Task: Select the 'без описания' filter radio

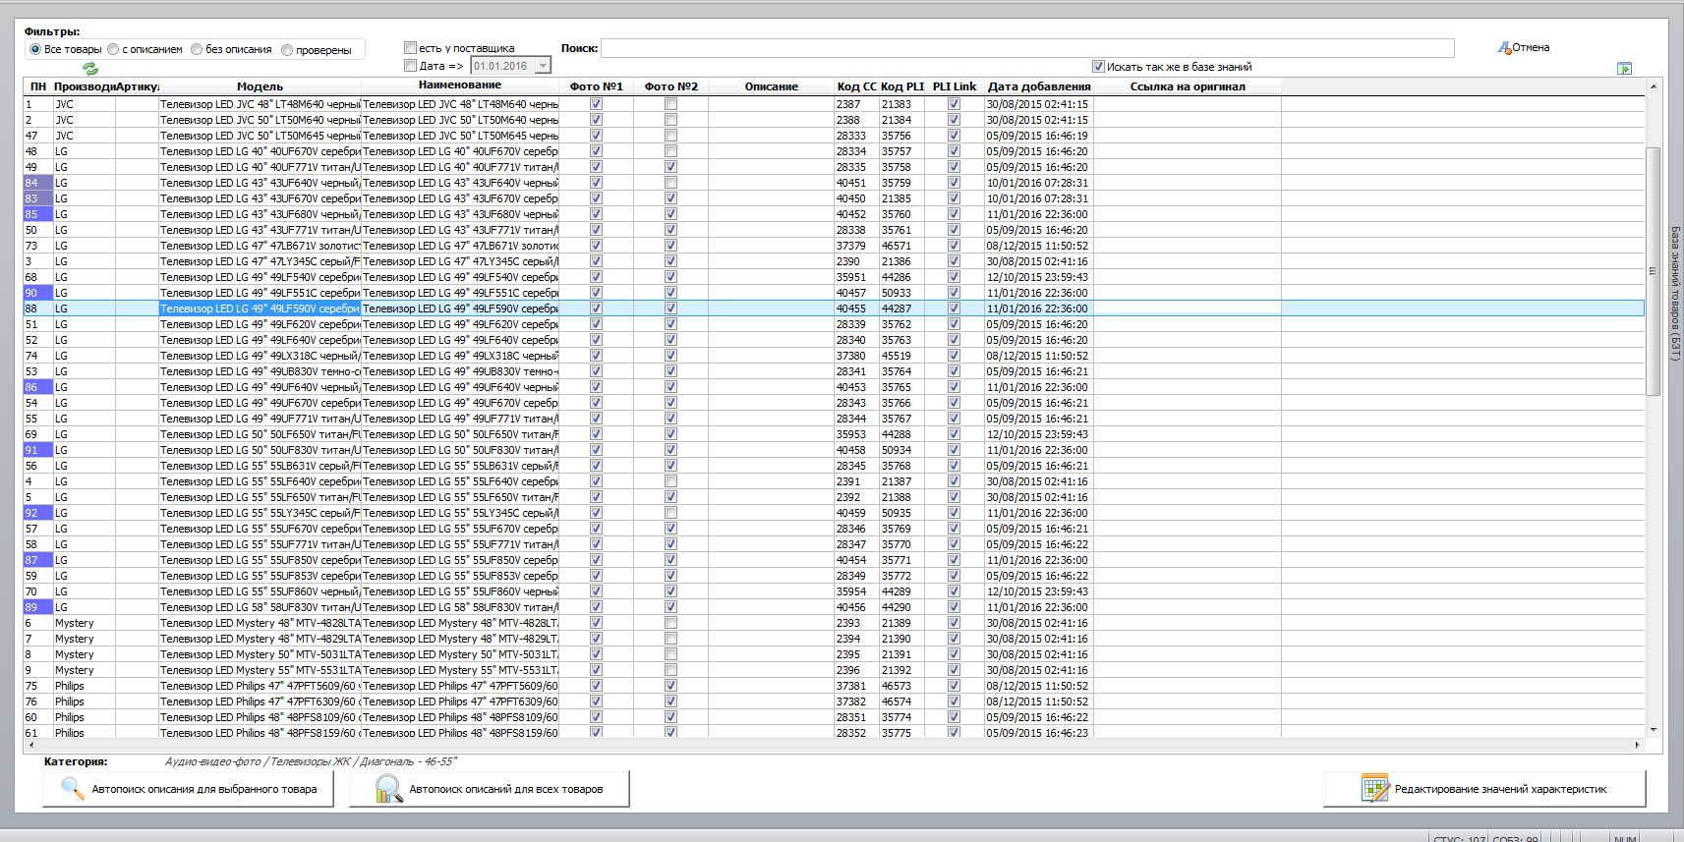Action: 197,49
